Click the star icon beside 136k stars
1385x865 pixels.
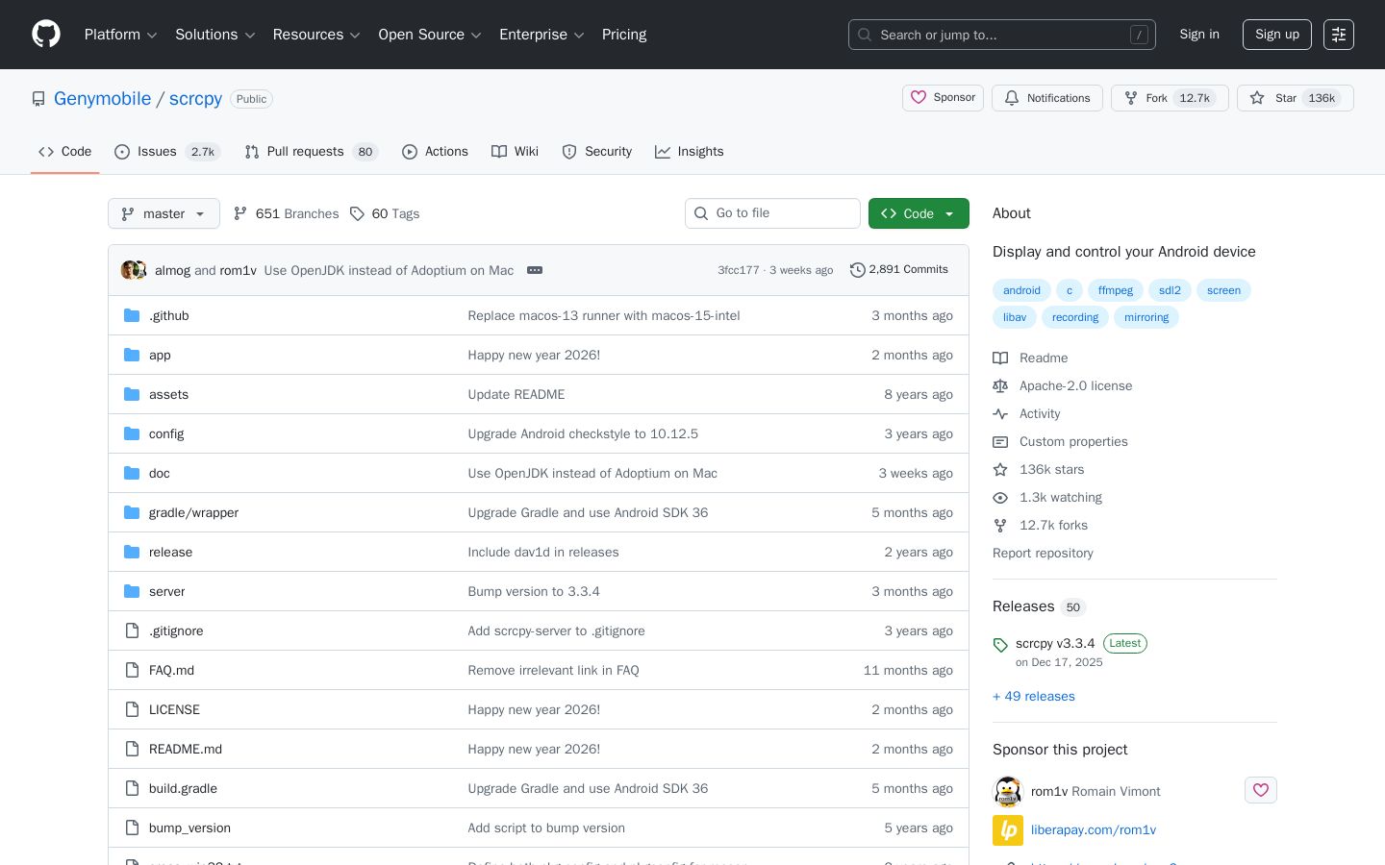pos(1000,469)
